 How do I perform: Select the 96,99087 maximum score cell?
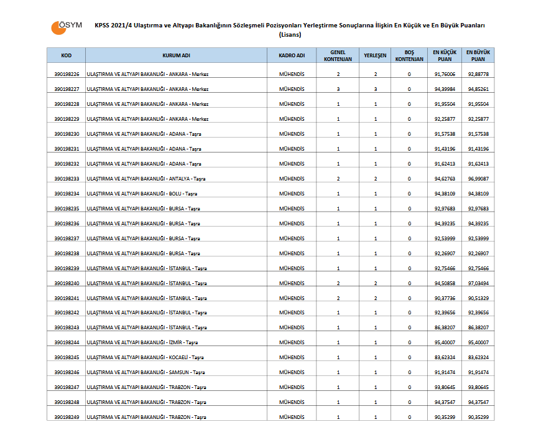[478, 179]
